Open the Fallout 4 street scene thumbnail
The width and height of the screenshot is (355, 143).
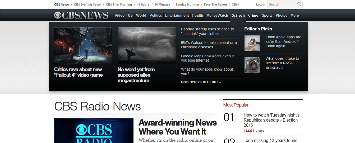point(83,45)
